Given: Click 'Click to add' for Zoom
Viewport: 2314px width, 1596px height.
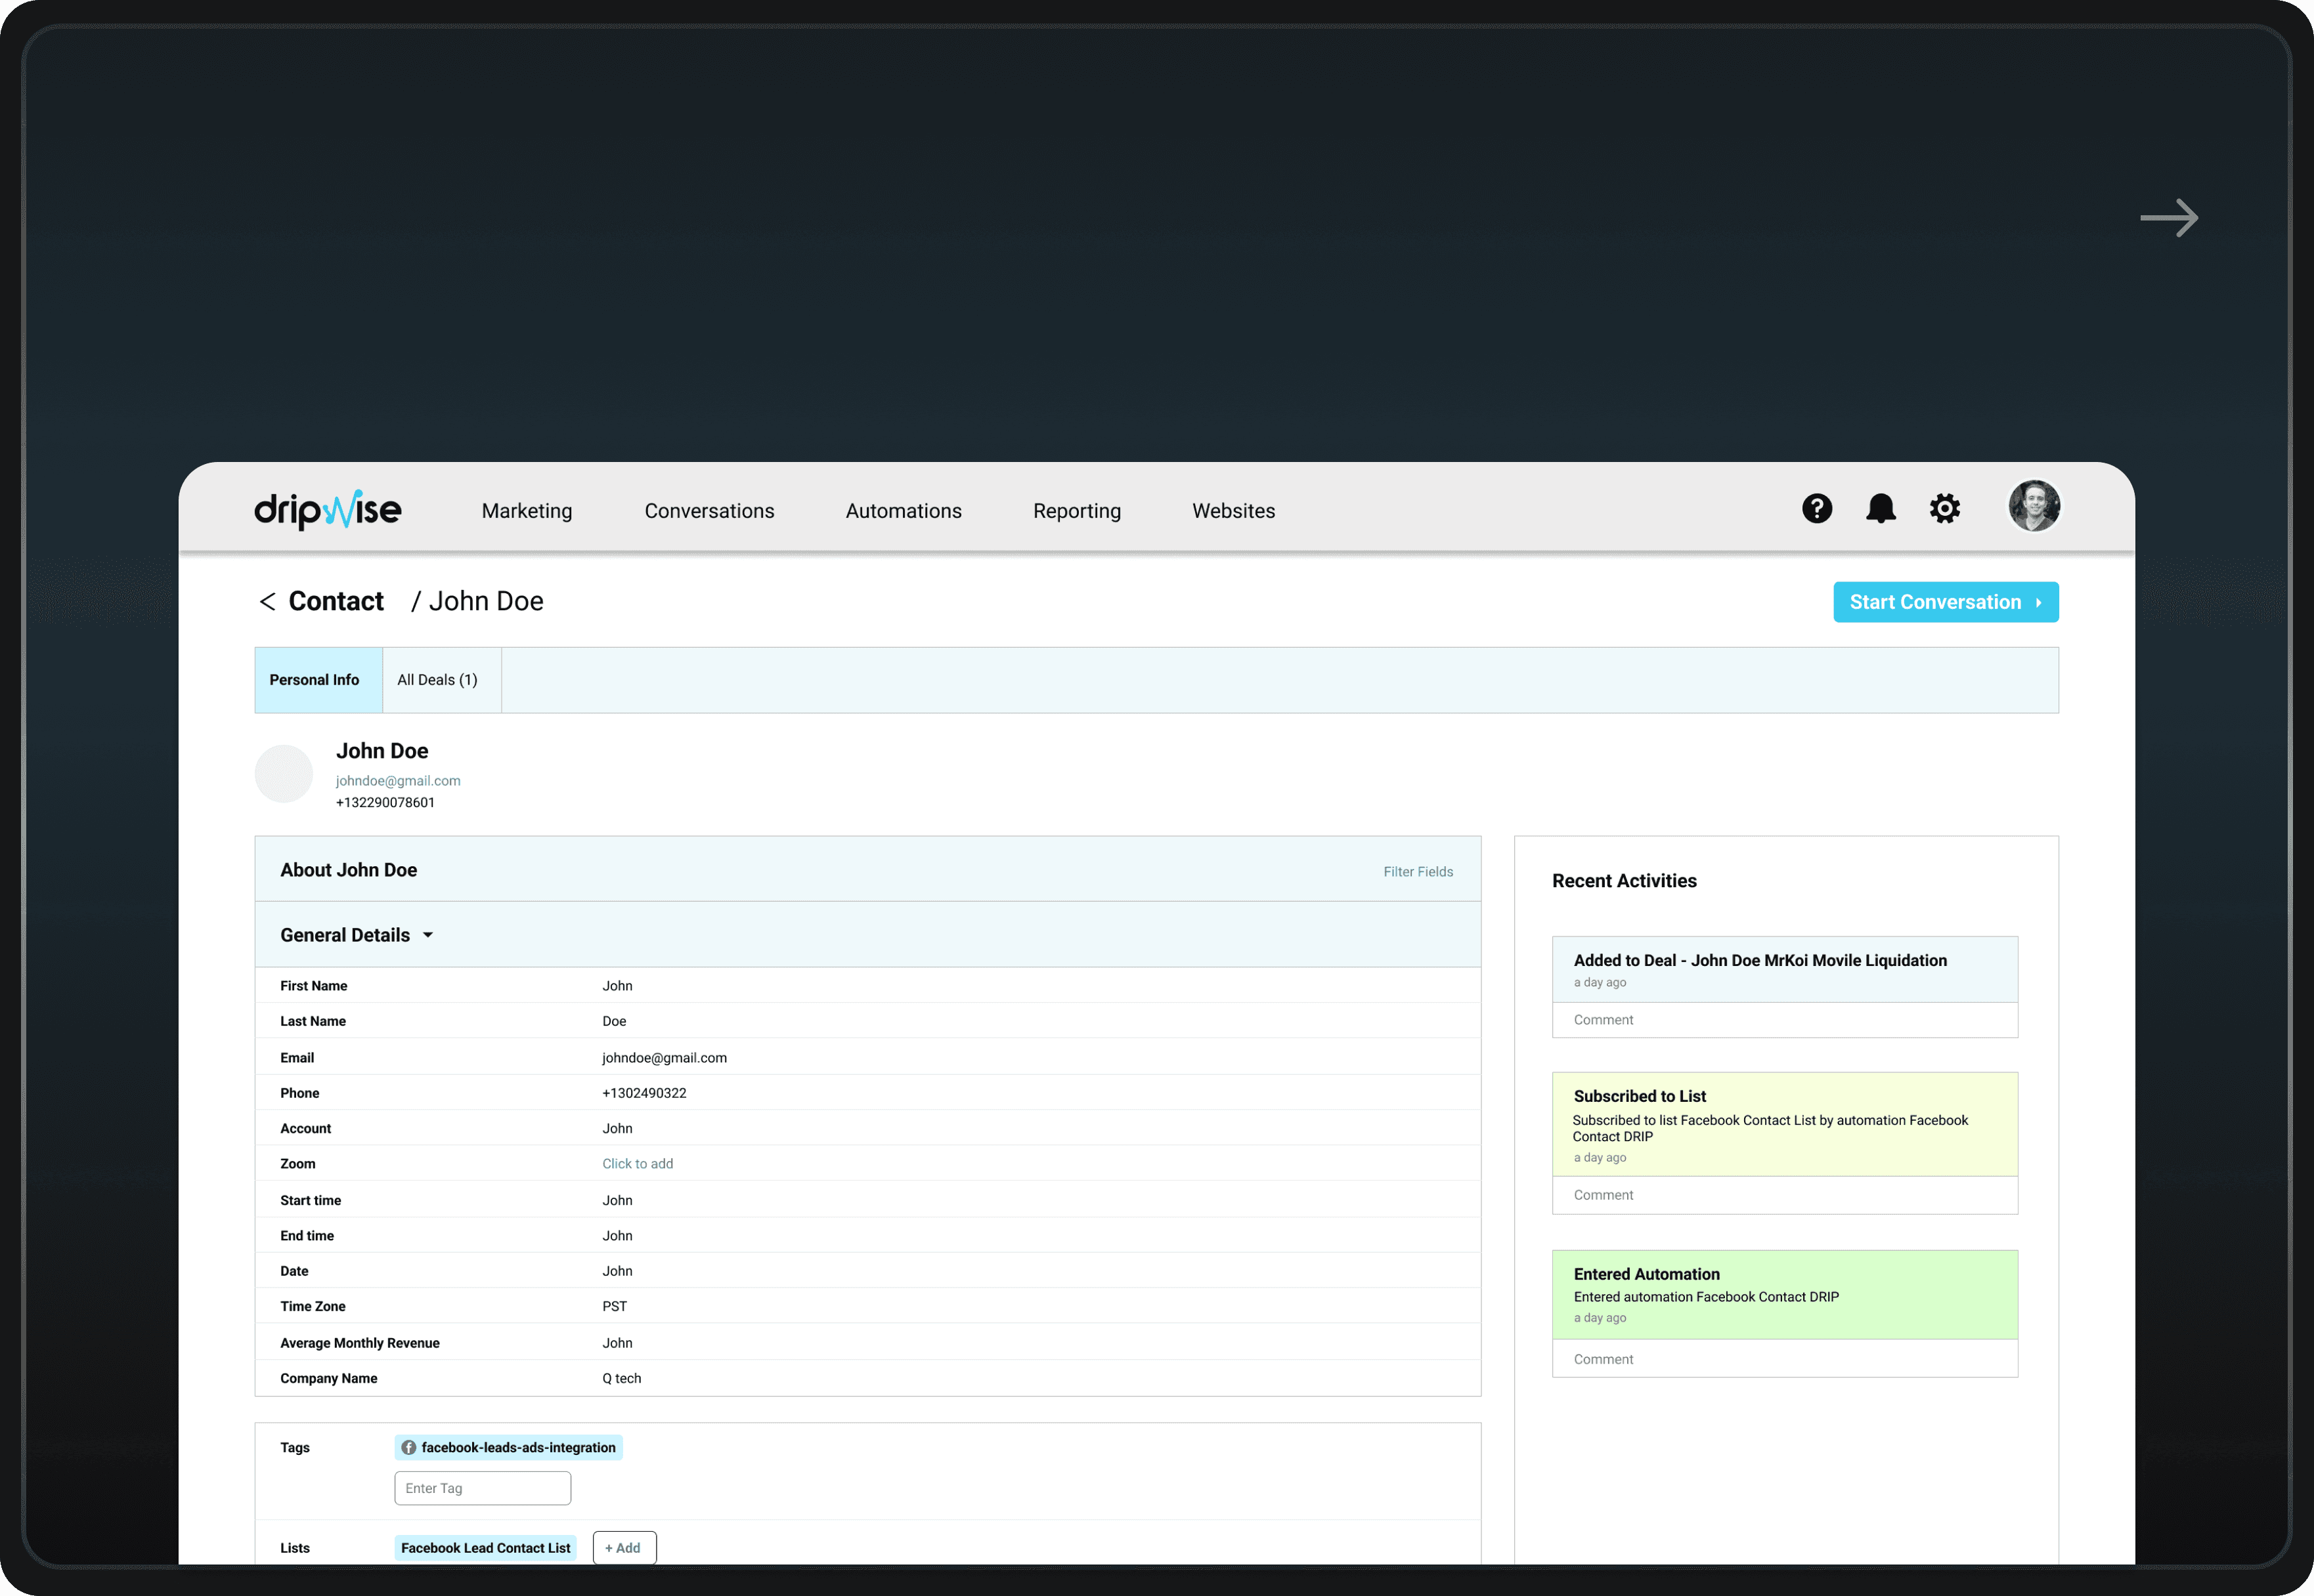Looking at the screenshot, I should pos(638,1164).
